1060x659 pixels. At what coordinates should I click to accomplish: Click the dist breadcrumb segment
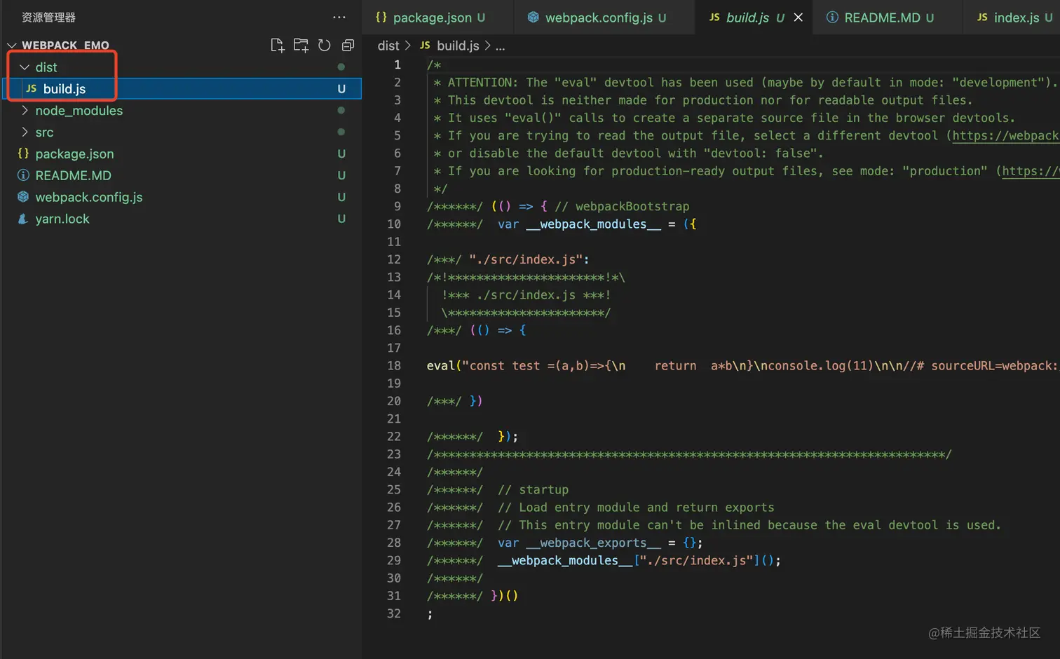pyautogui.click(x=388, y=46)
